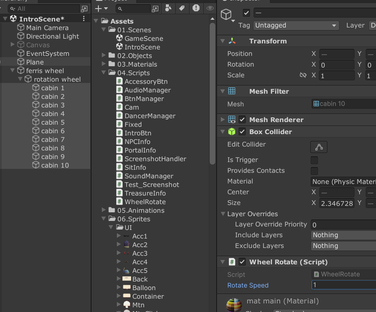
Task: Expand the Acc1 sprite asset
Action: pos(119,236)
